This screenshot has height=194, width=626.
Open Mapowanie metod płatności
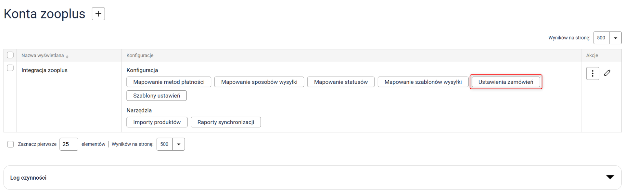(x=169, y=82)
